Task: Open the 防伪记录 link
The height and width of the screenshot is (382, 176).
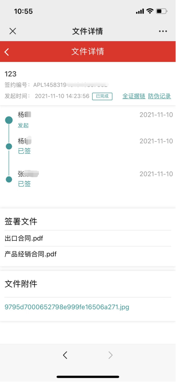Action: (160, 96)
